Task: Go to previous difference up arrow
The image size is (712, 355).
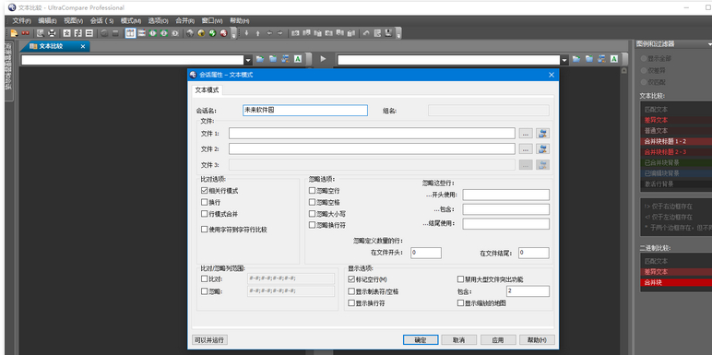Action: tap(257, 32)
